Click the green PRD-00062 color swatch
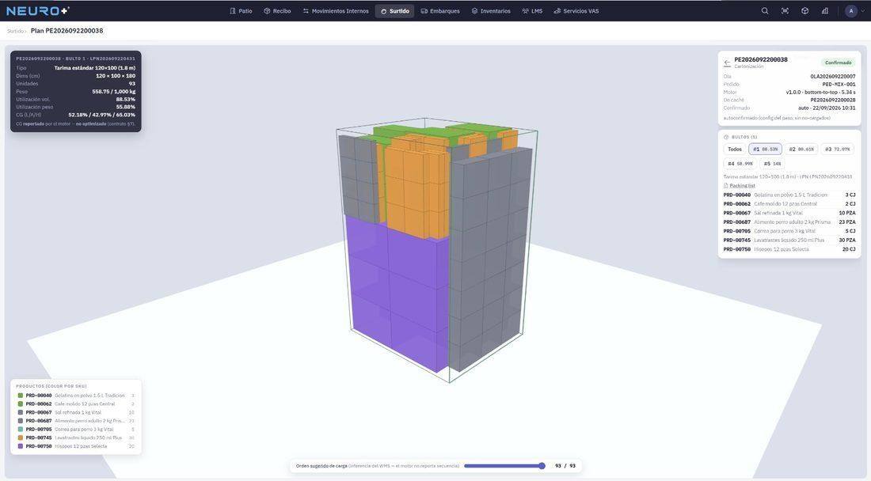Screen dimensions: 871x481 pos(21,404)
